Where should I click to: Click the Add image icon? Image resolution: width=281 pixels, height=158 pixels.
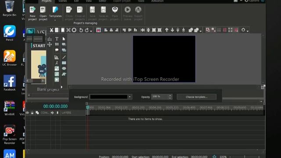[57, 68]
